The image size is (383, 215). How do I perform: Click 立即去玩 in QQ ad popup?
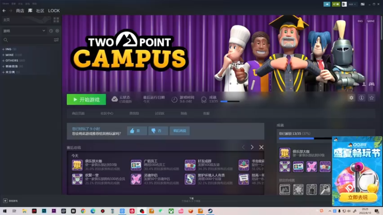click(x=358, y=197)
